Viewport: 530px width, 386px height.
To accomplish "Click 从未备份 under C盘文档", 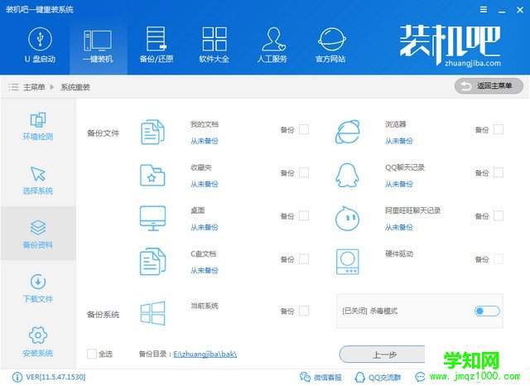I will [x=205, y=270].
